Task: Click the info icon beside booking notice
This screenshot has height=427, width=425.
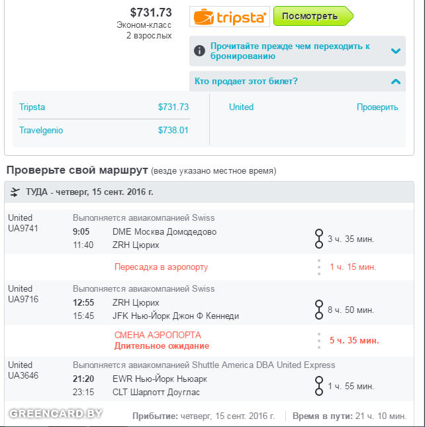Action: (199, 51)
